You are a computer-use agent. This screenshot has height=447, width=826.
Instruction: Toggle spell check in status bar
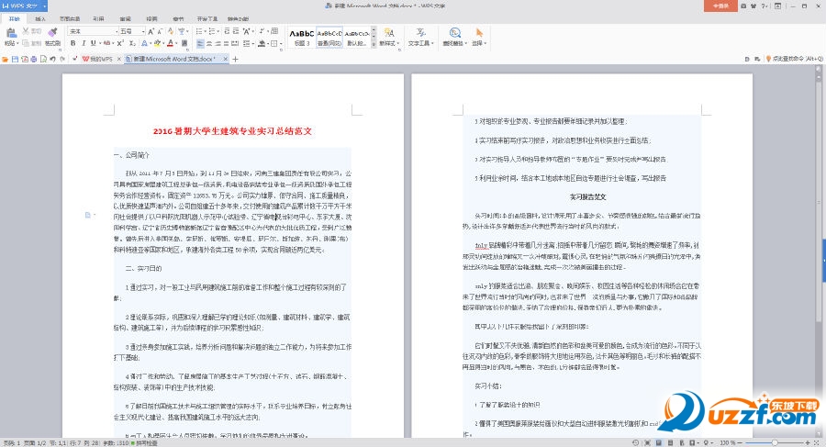click(x=142, y=443)
